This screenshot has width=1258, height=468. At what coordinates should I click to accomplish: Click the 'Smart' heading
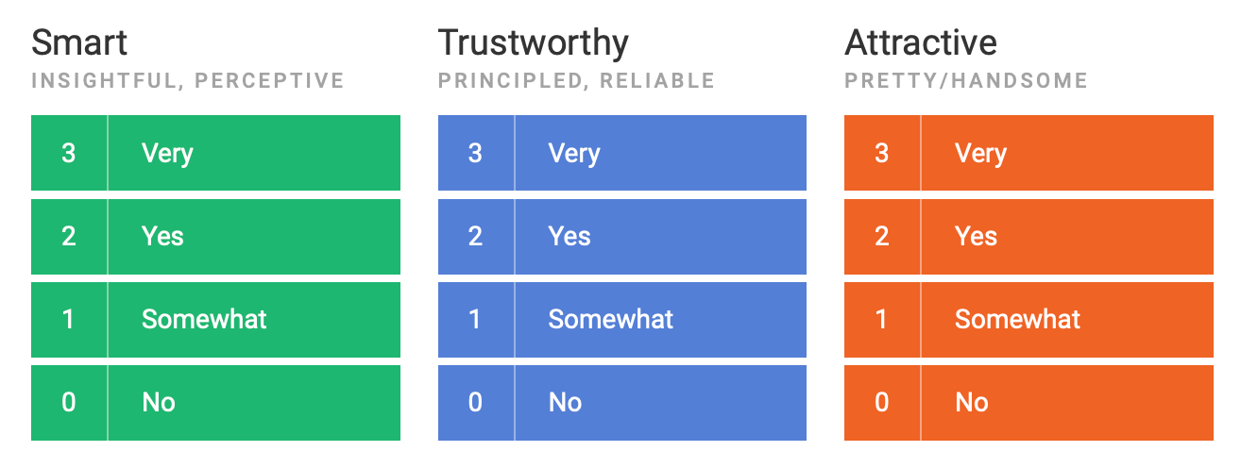tap(79, 42)
